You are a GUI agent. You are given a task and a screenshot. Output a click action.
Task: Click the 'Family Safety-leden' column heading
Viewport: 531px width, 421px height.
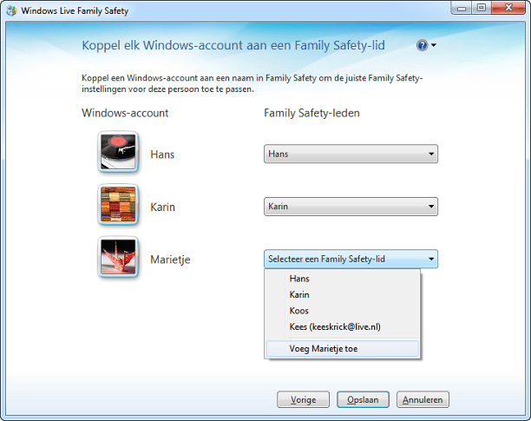pos(311,113)
